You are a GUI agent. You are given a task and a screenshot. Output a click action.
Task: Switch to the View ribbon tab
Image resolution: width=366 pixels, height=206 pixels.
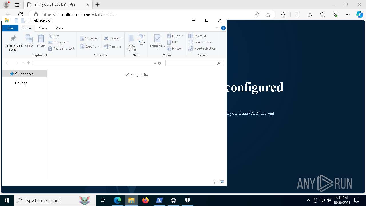tap(59, 28)
